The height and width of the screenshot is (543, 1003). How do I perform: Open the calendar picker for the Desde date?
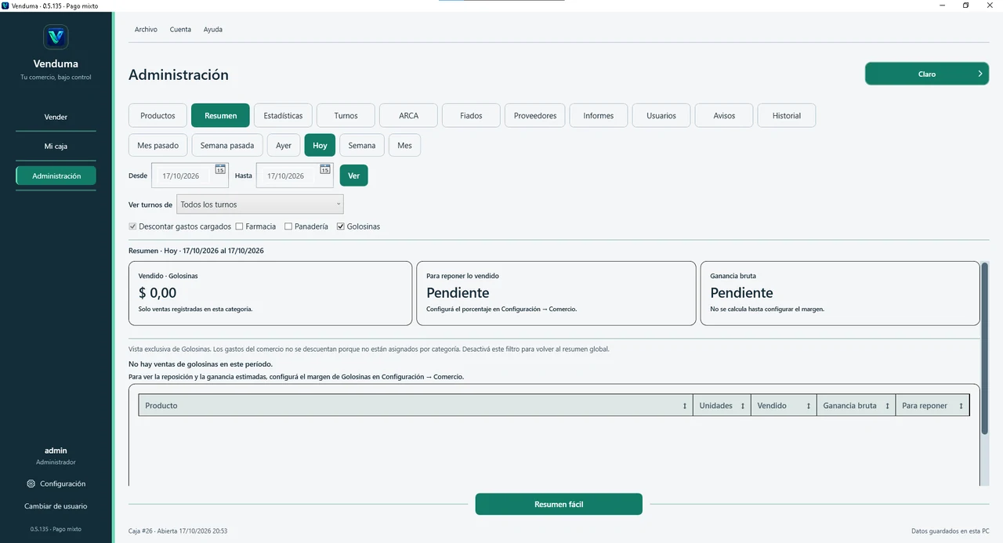pos(220,169)
